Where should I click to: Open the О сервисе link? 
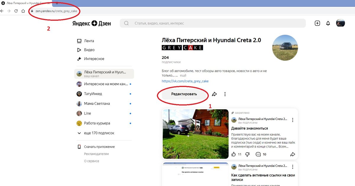[92, 161]
